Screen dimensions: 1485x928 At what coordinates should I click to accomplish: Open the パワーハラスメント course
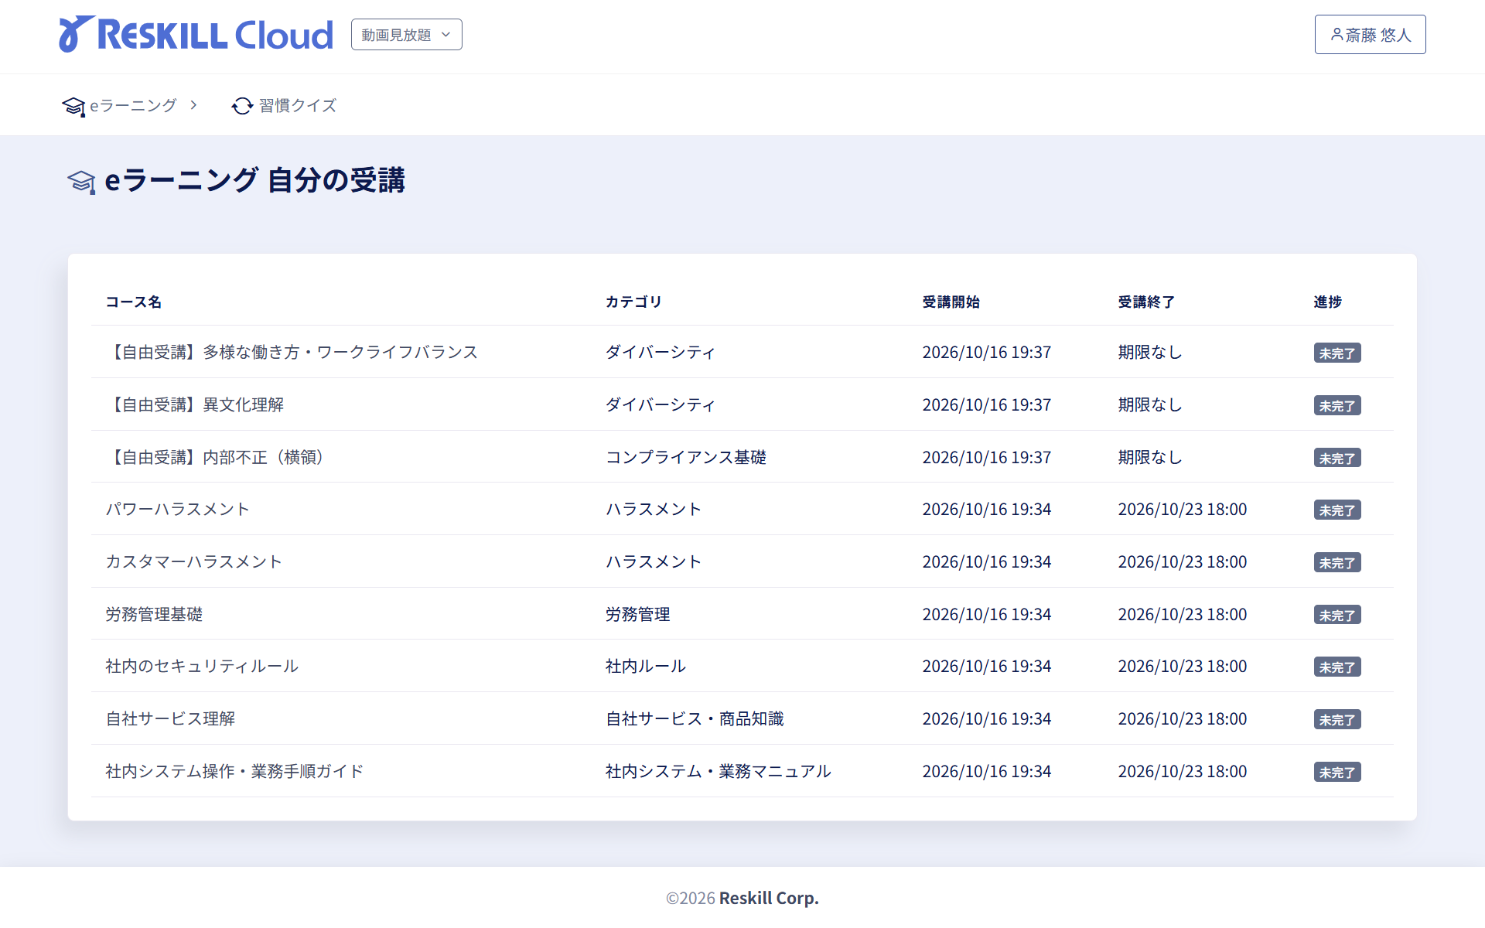point(178,509)
